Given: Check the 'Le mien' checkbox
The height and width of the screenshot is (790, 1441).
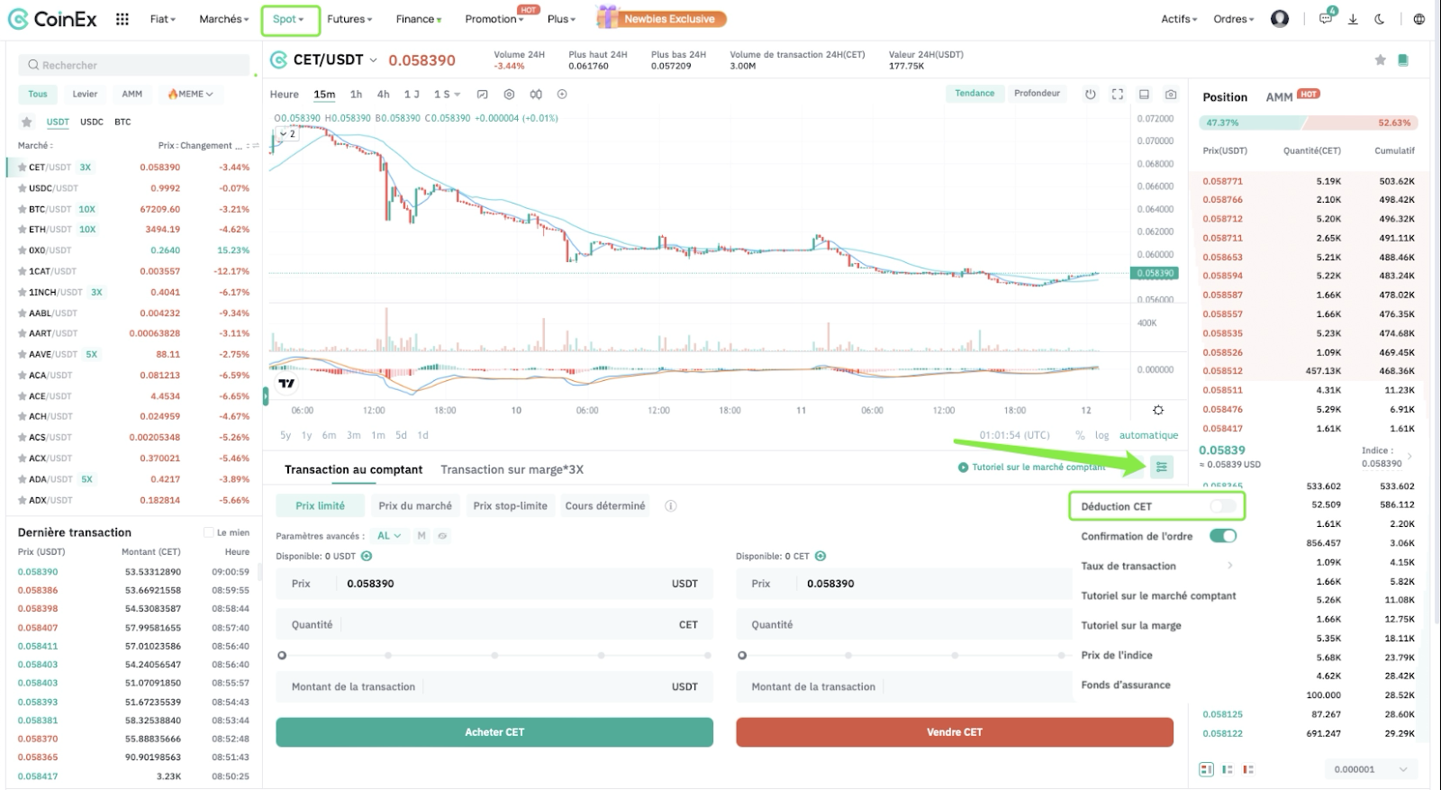Looking at the screenshot, I should click(209, 532).
